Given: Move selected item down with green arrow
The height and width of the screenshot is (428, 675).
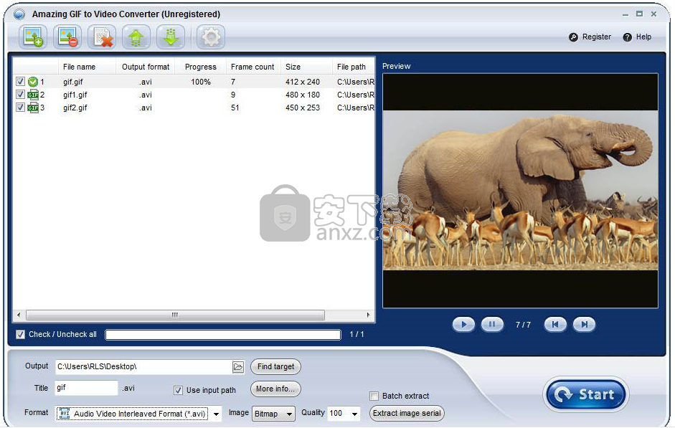Looking at the screenshot, I should (171, 37).
